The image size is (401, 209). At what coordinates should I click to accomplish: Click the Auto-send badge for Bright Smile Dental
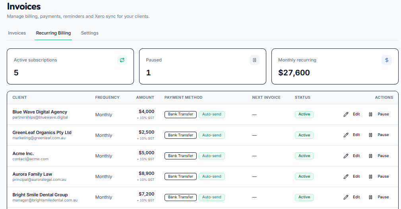pyautogui.click(x=212, y=197)
